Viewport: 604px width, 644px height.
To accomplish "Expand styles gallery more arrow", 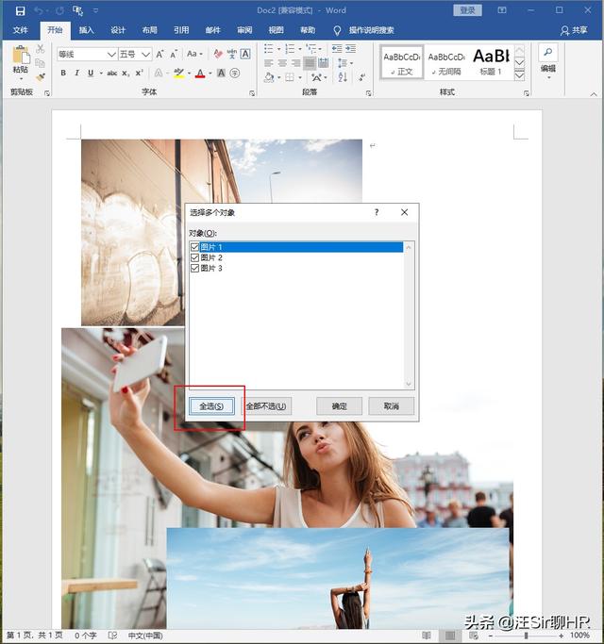I will pyautogui.click(x=519, y=75).
